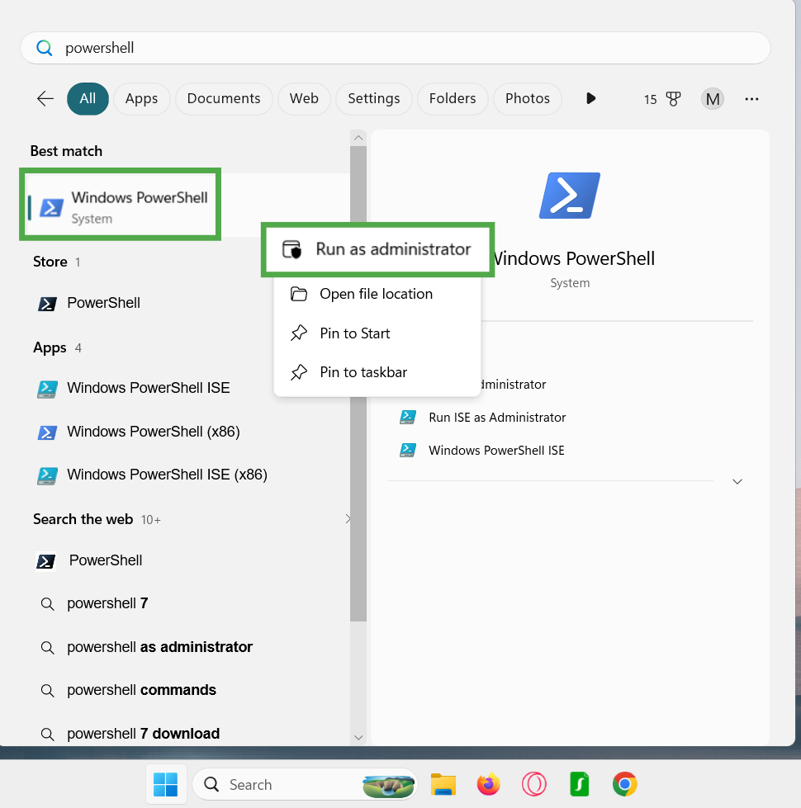This screenshot has height=808, width=801.
Task: Open Windows PowerShell ISE app result
Action: [x=149, y=388]
